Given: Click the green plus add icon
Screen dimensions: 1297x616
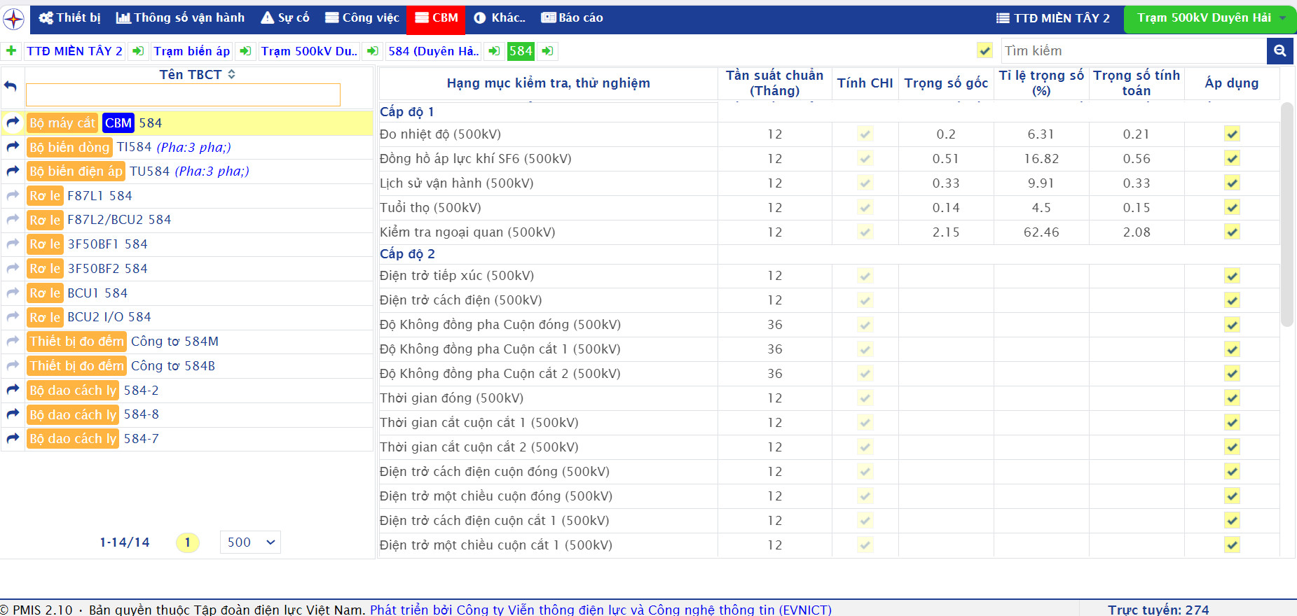Looking at the screenshot, I should (11, 51).
